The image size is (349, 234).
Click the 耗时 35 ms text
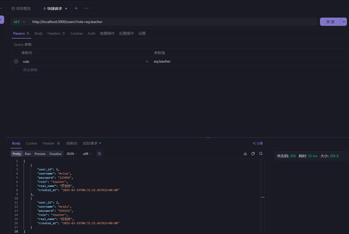pyautogui.click(x=308, y=156)
